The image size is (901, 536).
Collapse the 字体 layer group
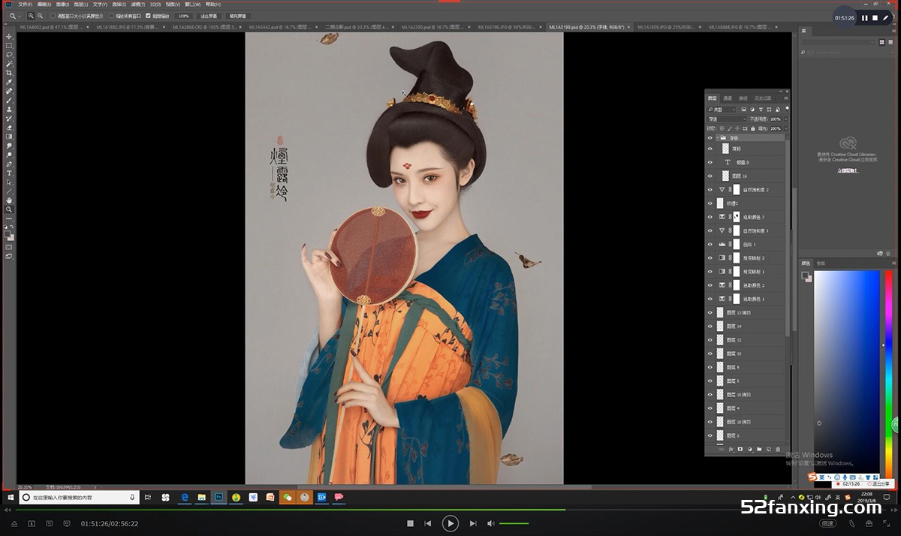pyautogui.click(x=718, y=138)
